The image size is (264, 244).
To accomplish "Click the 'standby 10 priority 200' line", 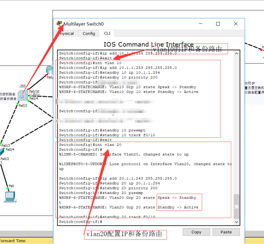I will coord(108,78).
